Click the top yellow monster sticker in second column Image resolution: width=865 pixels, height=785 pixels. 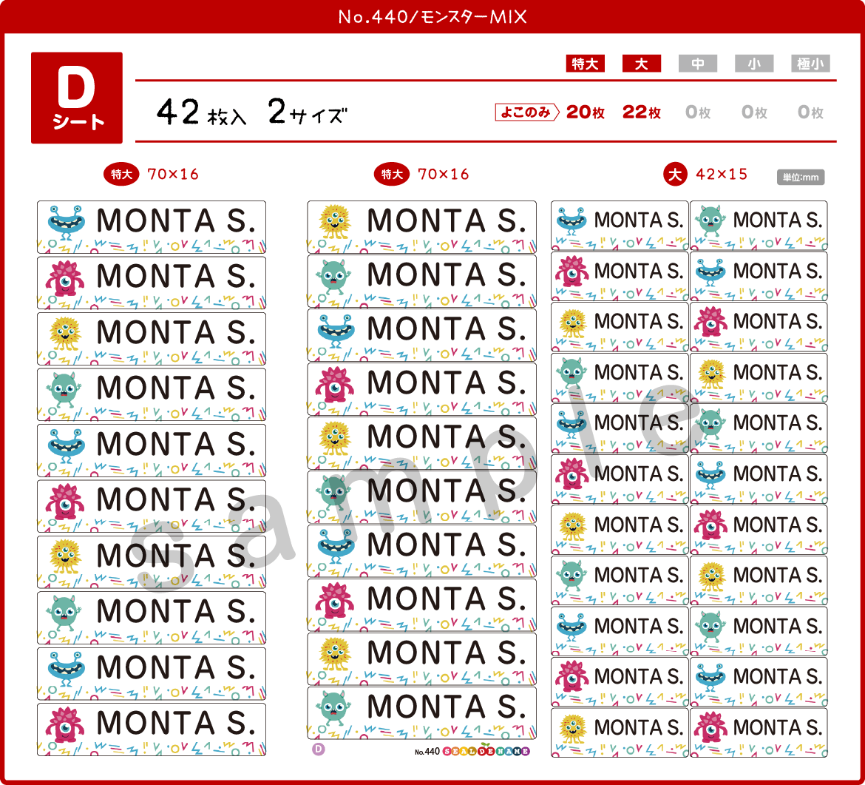[x=421, y=227]
